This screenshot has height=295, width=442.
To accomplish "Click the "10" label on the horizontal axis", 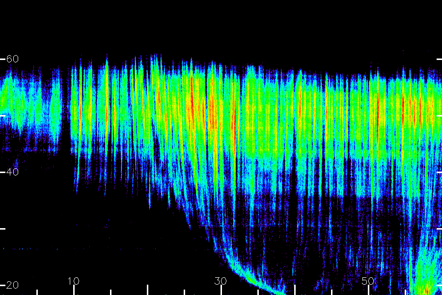I will [x=74, y=281].
